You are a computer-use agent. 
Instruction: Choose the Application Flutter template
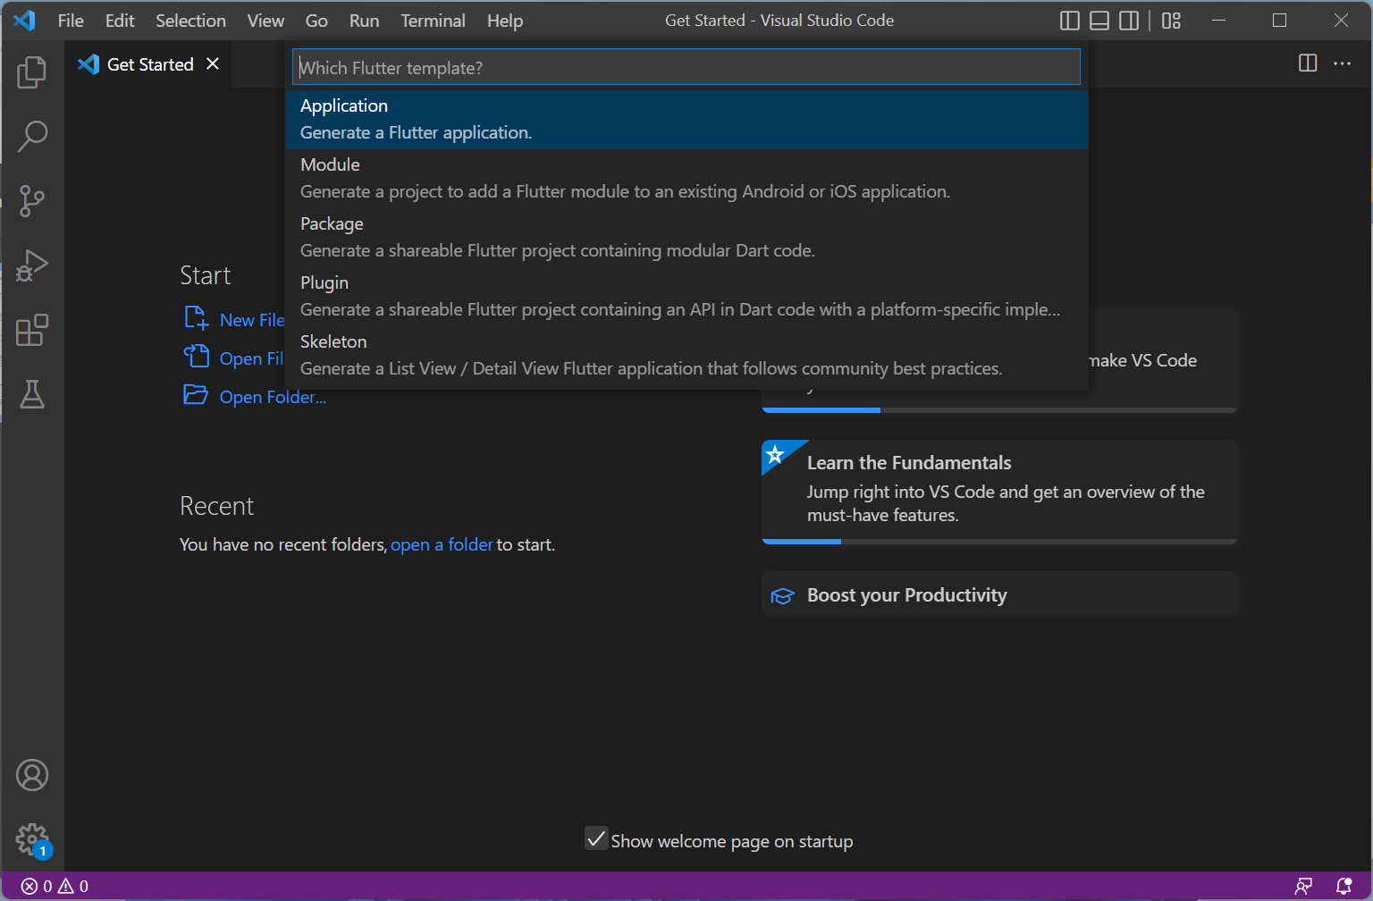tap(686, 119)
